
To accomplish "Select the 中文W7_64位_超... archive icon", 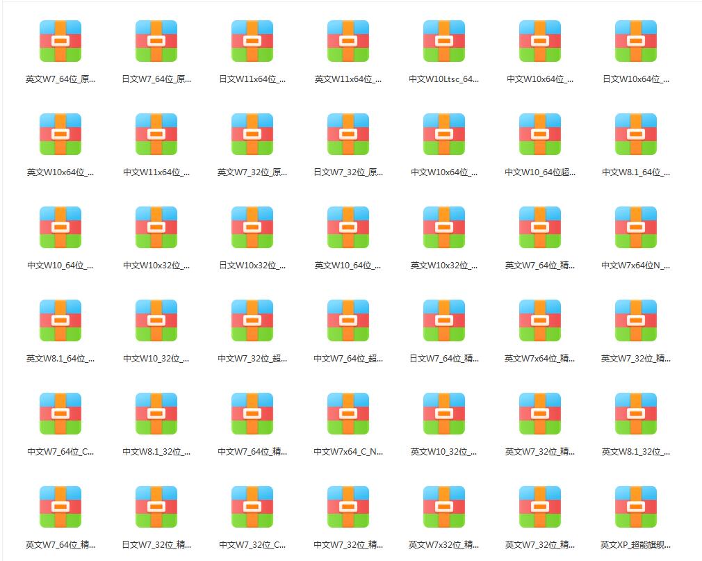I will click(348, 320).
